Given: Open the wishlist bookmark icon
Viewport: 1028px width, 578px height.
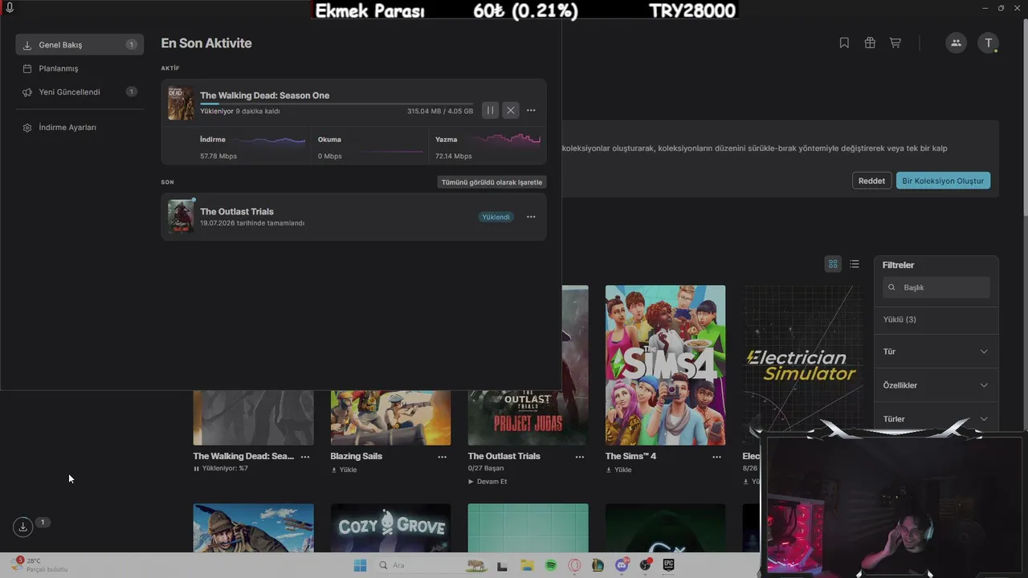Looking at the screenshot, I should click(x=844, y=43).
